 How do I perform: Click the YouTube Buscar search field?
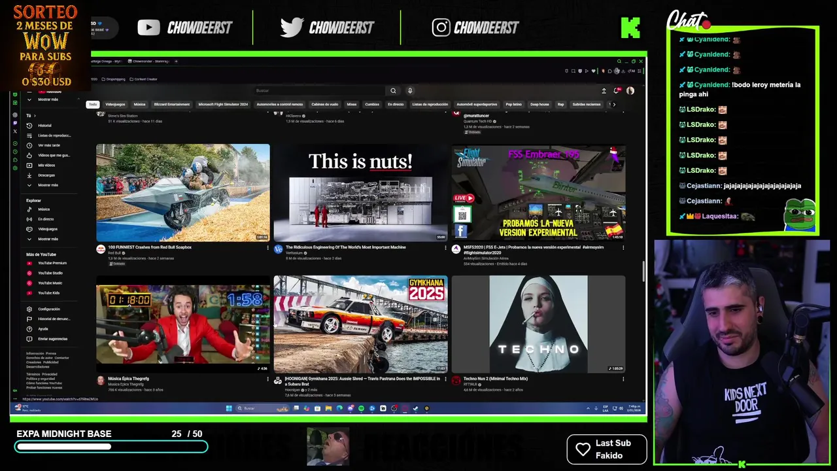(320, 91)
